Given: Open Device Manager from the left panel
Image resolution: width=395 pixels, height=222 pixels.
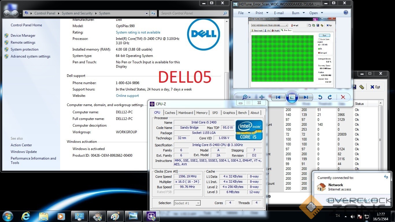Looking at the screenshot, I should [23, 36].
